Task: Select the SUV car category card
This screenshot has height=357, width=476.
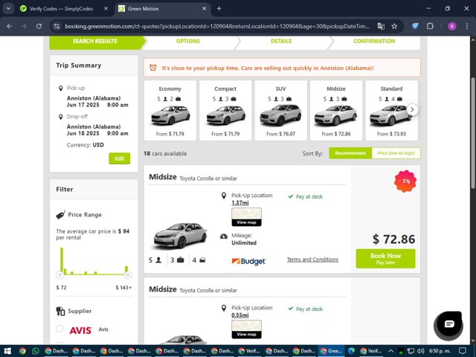Action: coord(281,111)
